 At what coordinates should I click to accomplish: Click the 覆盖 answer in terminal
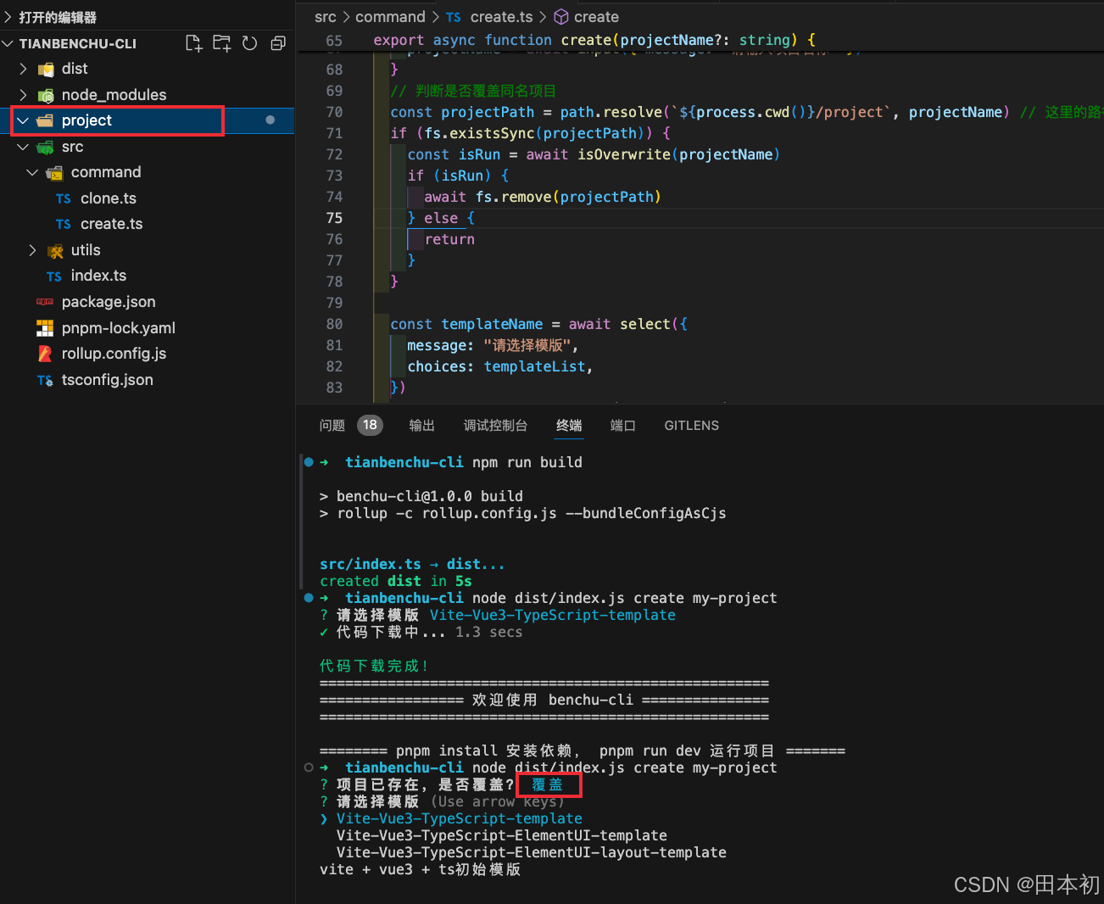548,784
